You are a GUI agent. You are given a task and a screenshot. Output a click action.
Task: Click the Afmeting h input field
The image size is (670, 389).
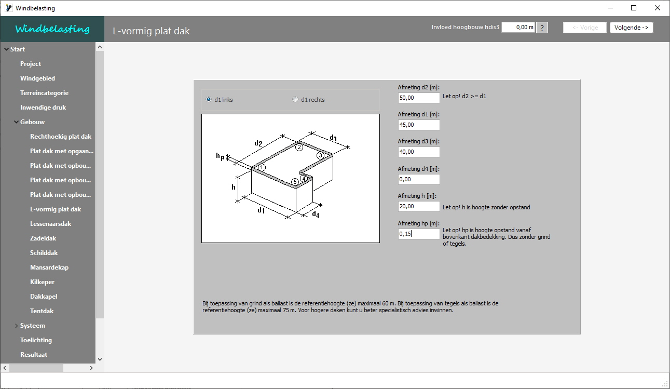(x=419, y=207)
